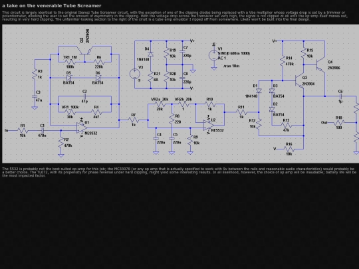Click the U2 op-amp triangle symbol

point(209,125)
